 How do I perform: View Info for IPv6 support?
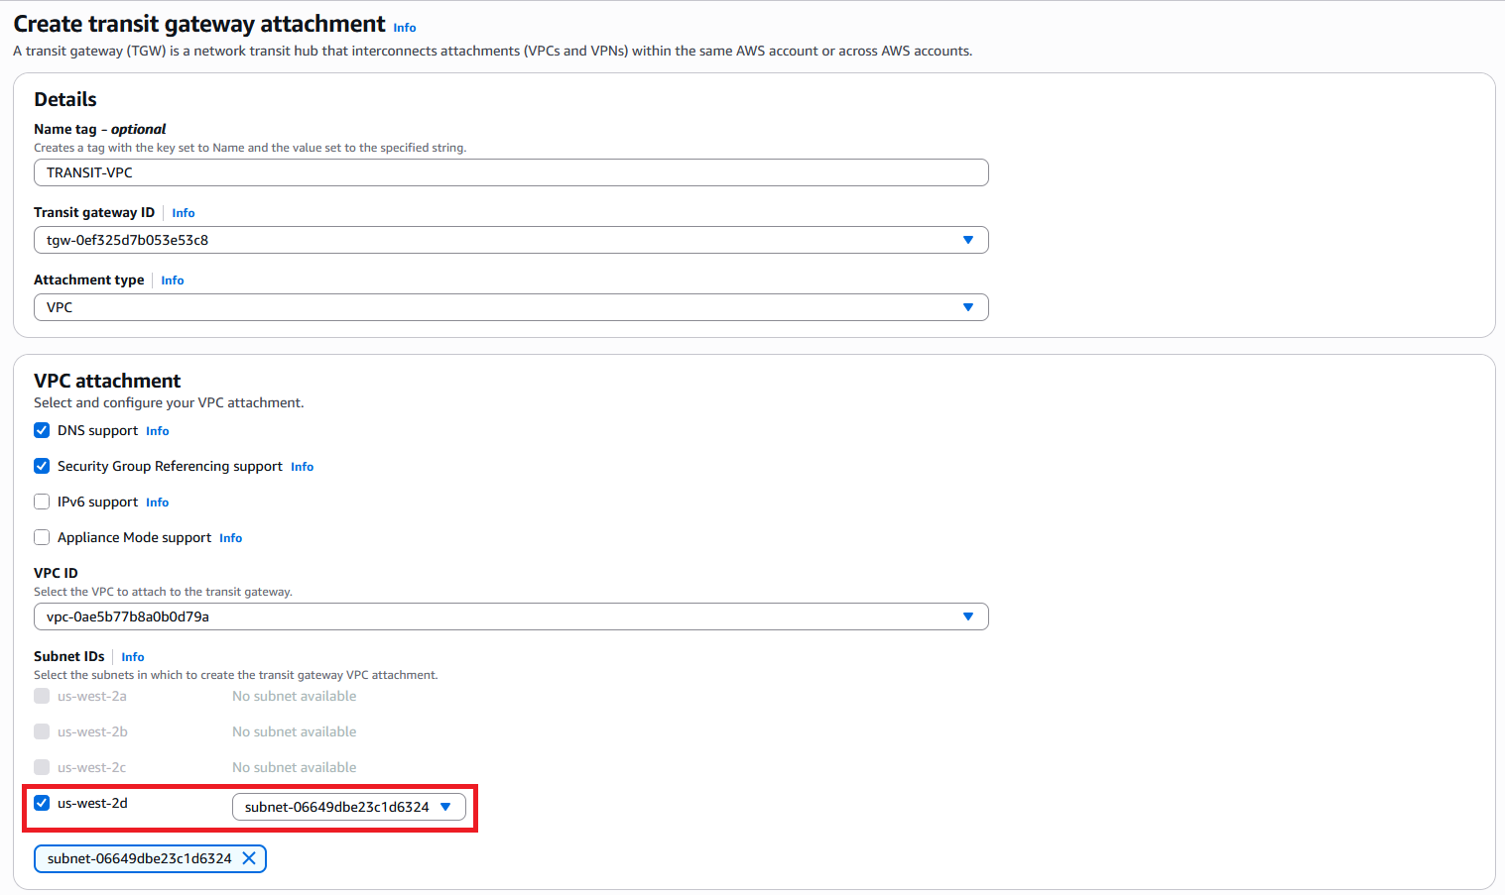point(158,503)
